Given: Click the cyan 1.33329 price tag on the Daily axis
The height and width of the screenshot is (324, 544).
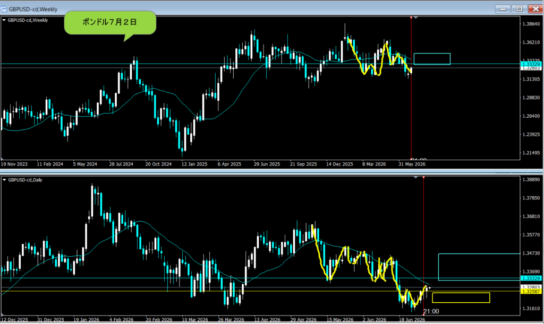Looking at the screenshot, I should tap(531, 278).
